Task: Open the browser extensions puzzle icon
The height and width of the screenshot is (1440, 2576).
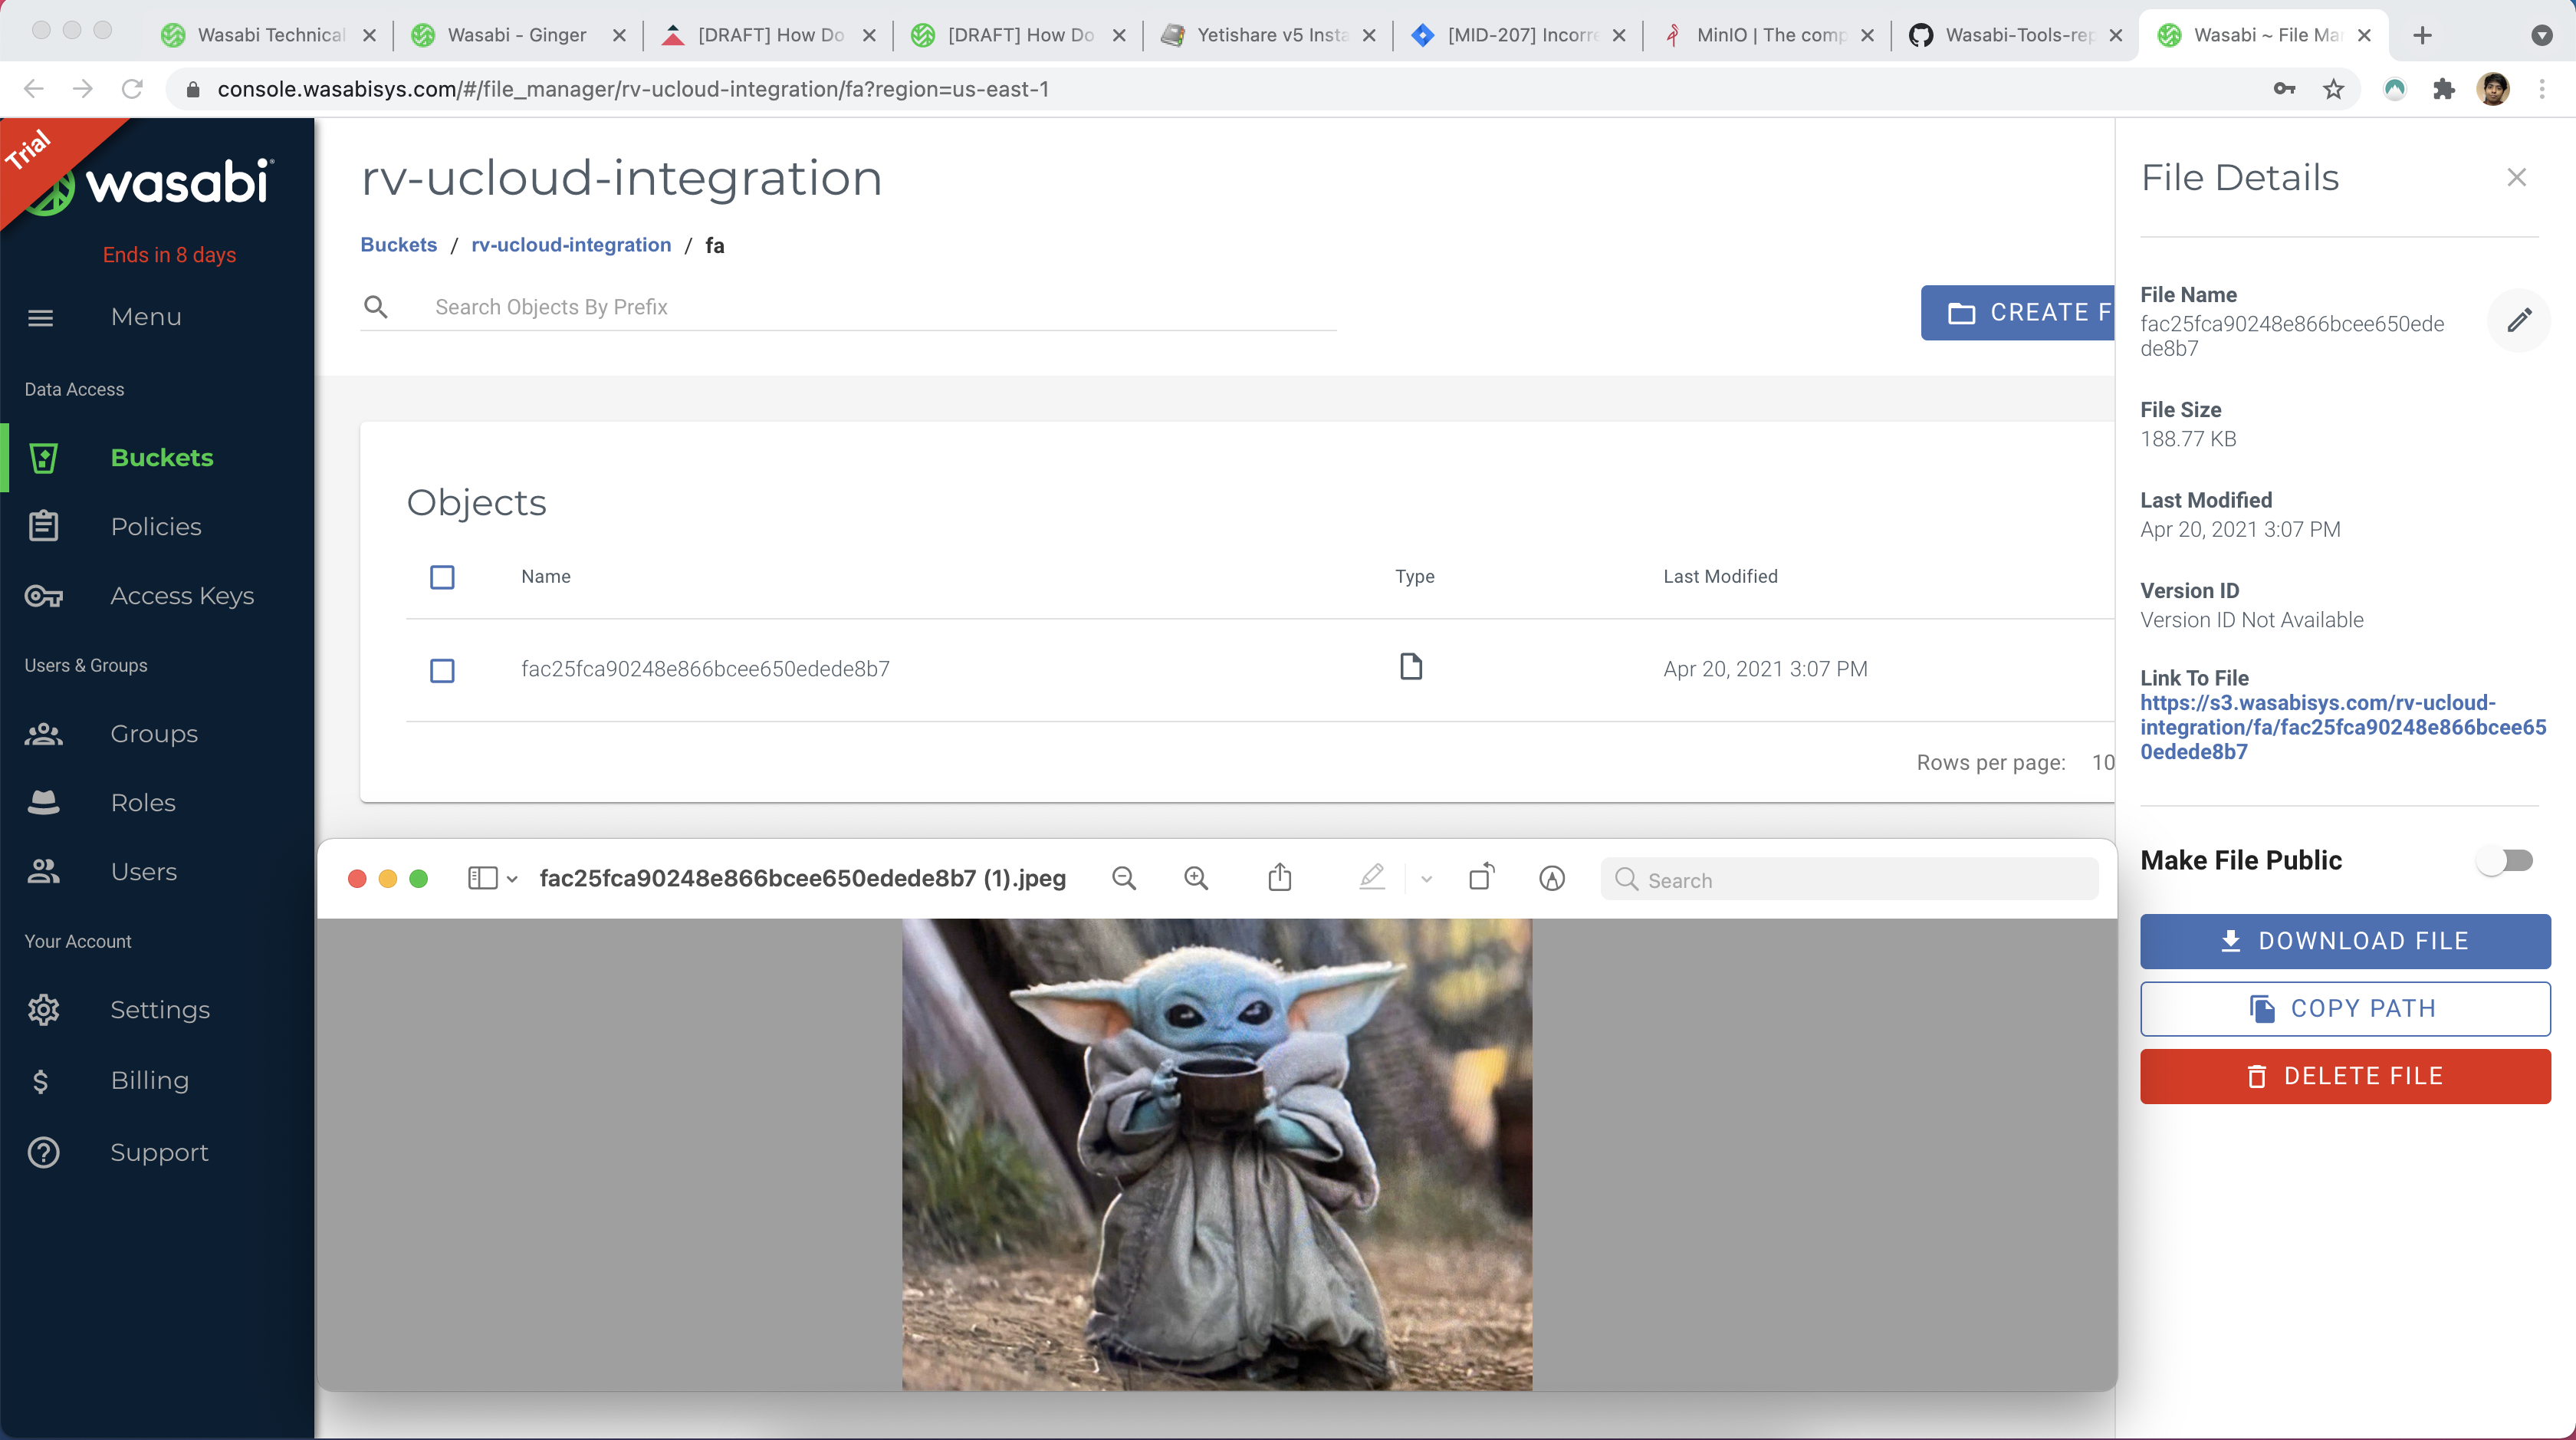Action: point(2443,89)
